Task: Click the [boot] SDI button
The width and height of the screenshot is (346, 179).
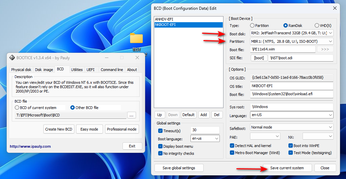Action: coord(259,58)
